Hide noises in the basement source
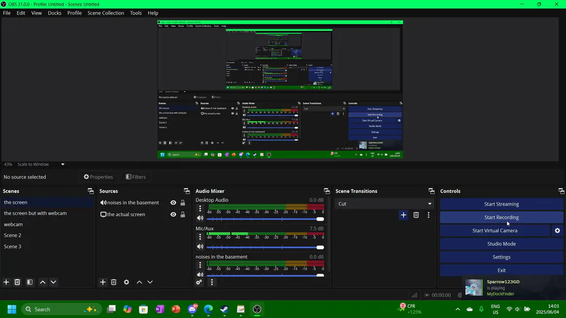The image size is (566, 318). (x=174, y=202)
